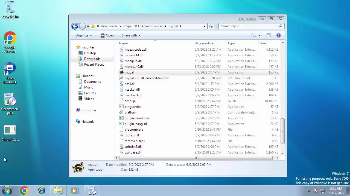Click the Send Feedback link
The width and height of the screenshot is (350, 196).
click(247, 19)
